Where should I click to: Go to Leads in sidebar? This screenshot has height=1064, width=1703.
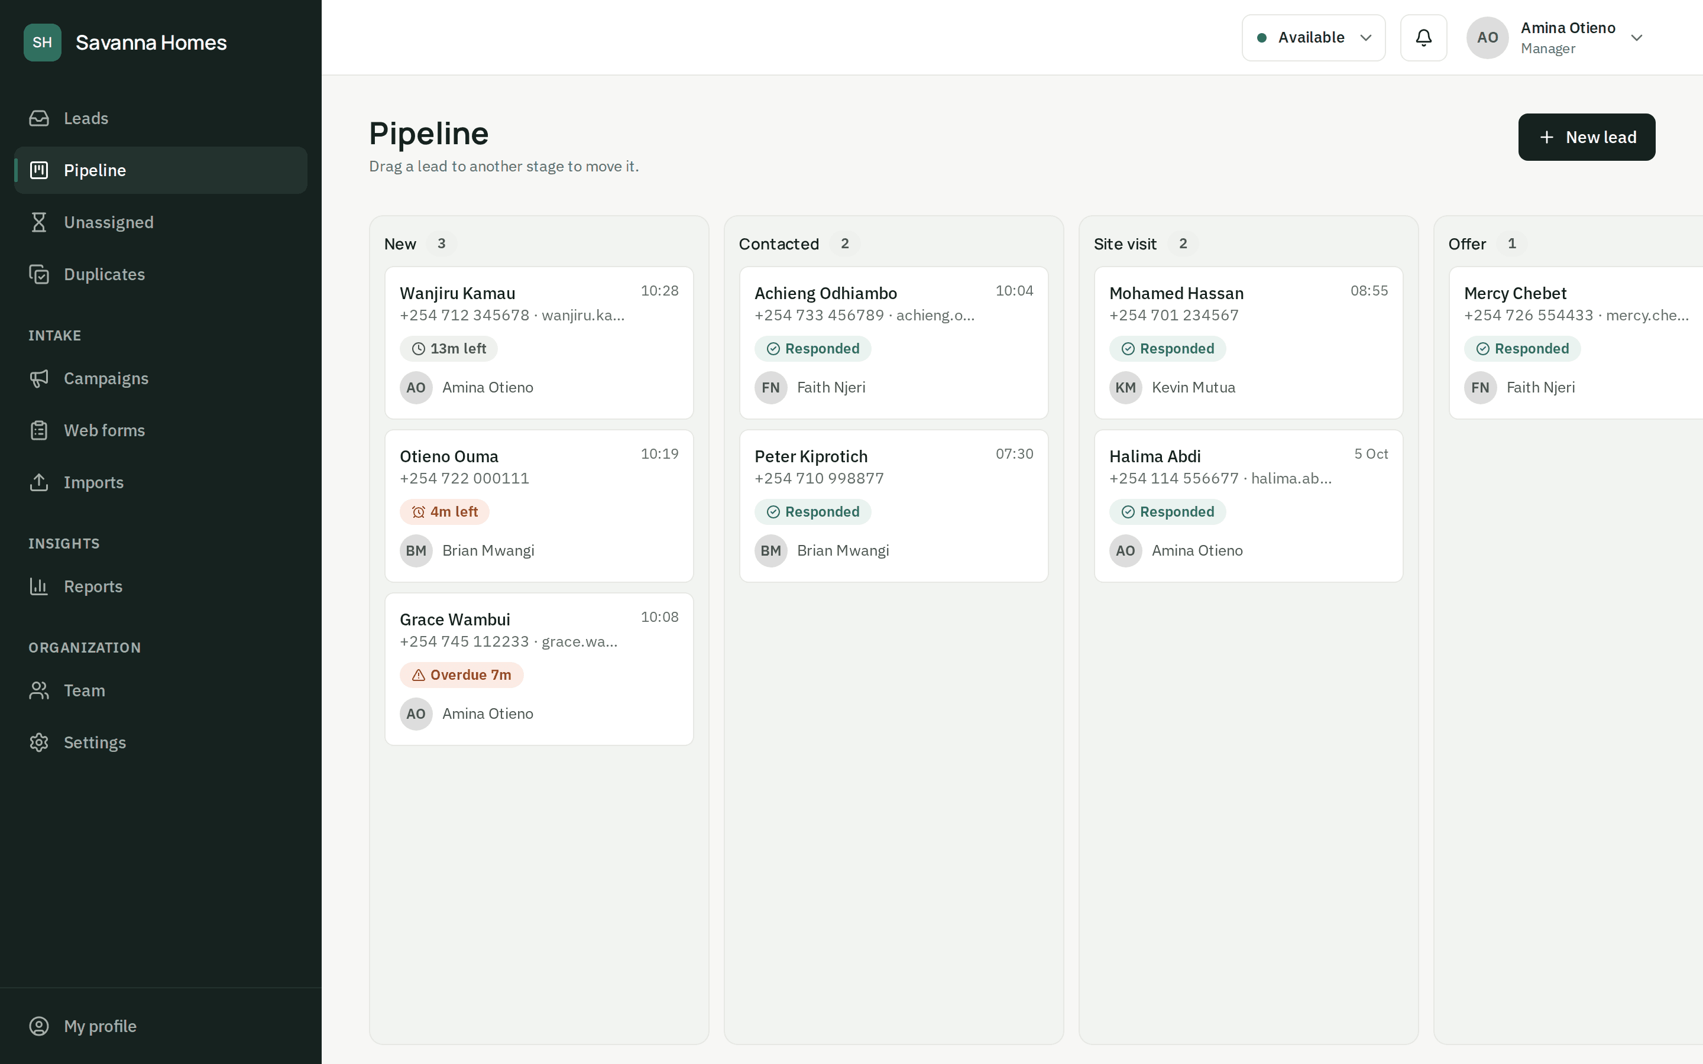tap(160, 118)
